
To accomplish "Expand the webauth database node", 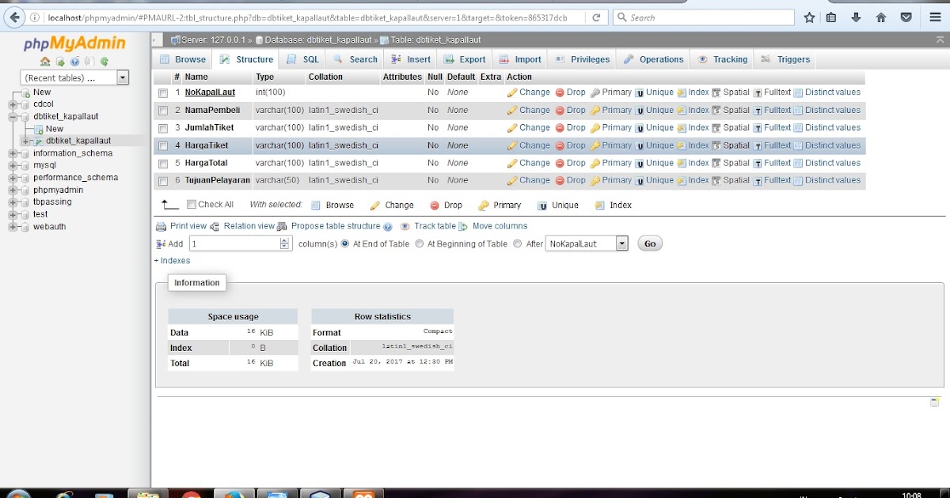I will click(x=13, y=227).
